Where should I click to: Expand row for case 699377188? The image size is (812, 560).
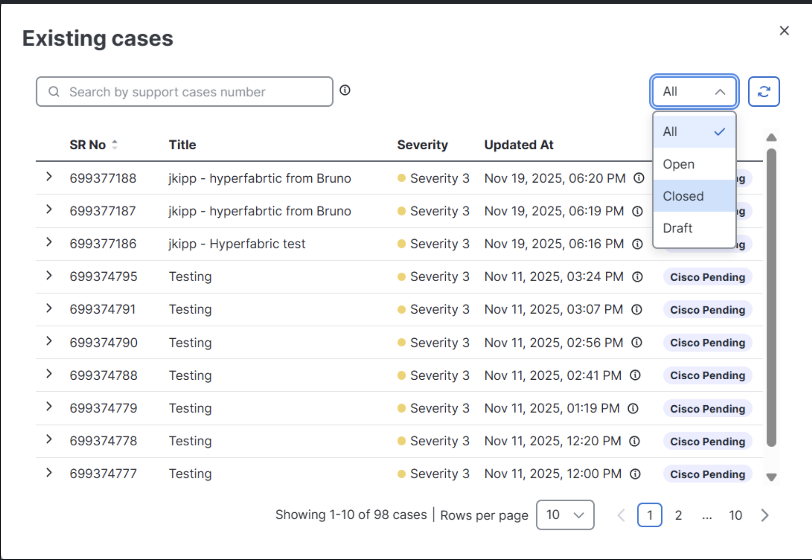click(49, 177)
